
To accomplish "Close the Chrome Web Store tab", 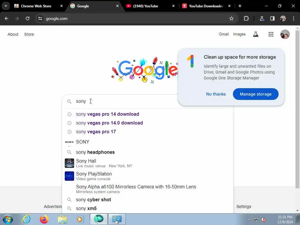I will click(x=62, y=6).
